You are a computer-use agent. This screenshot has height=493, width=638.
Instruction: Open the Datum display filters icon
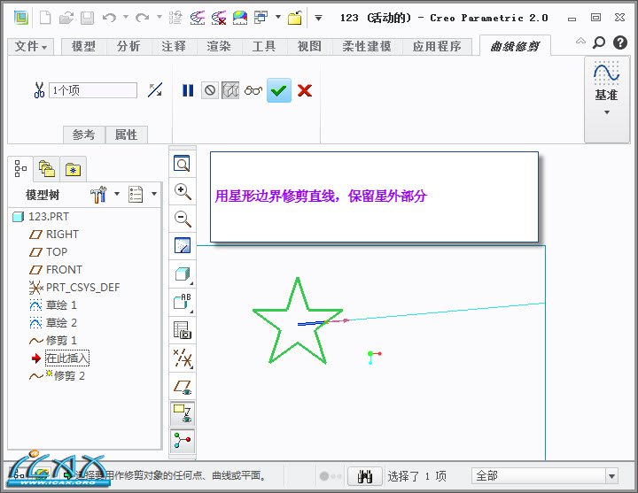(x=183, y=358)
